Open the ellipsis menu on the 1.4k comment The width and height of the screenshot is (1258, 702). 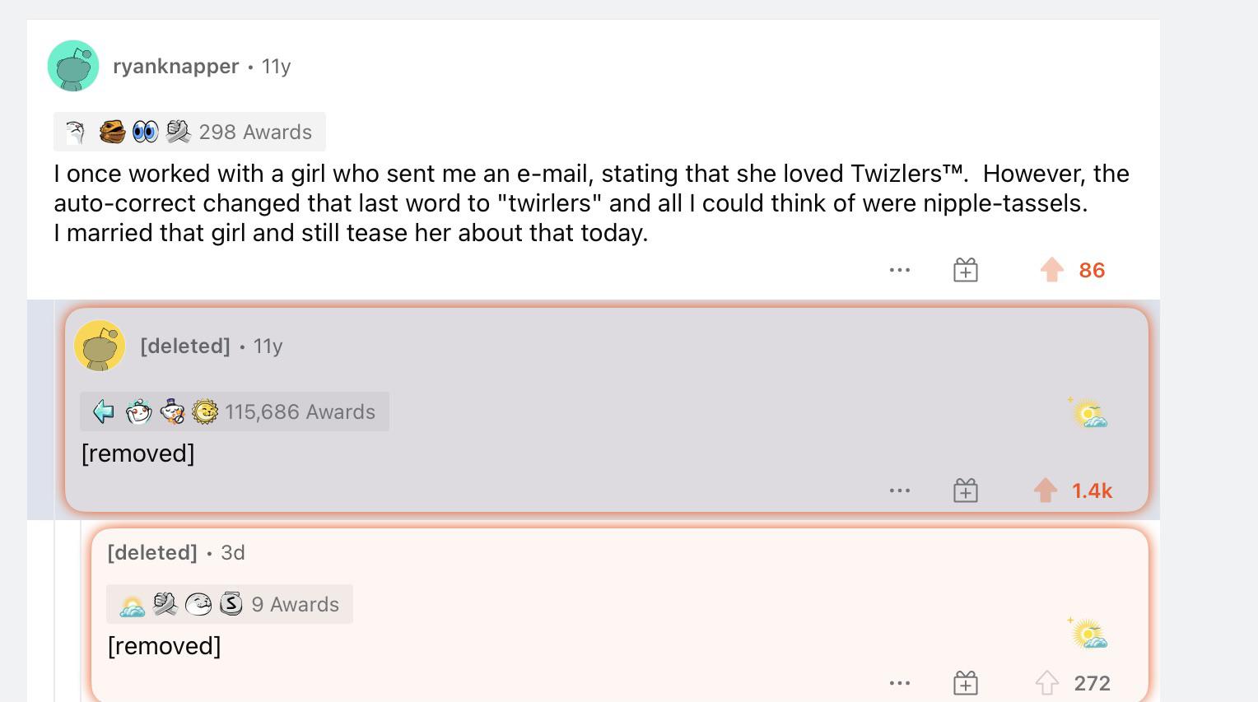click(899, 490)
